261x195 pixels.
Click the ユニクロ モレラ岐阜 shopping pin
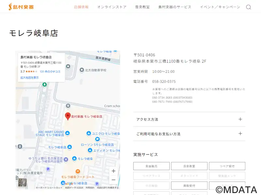pyautogui.click(x=89, y=133)
